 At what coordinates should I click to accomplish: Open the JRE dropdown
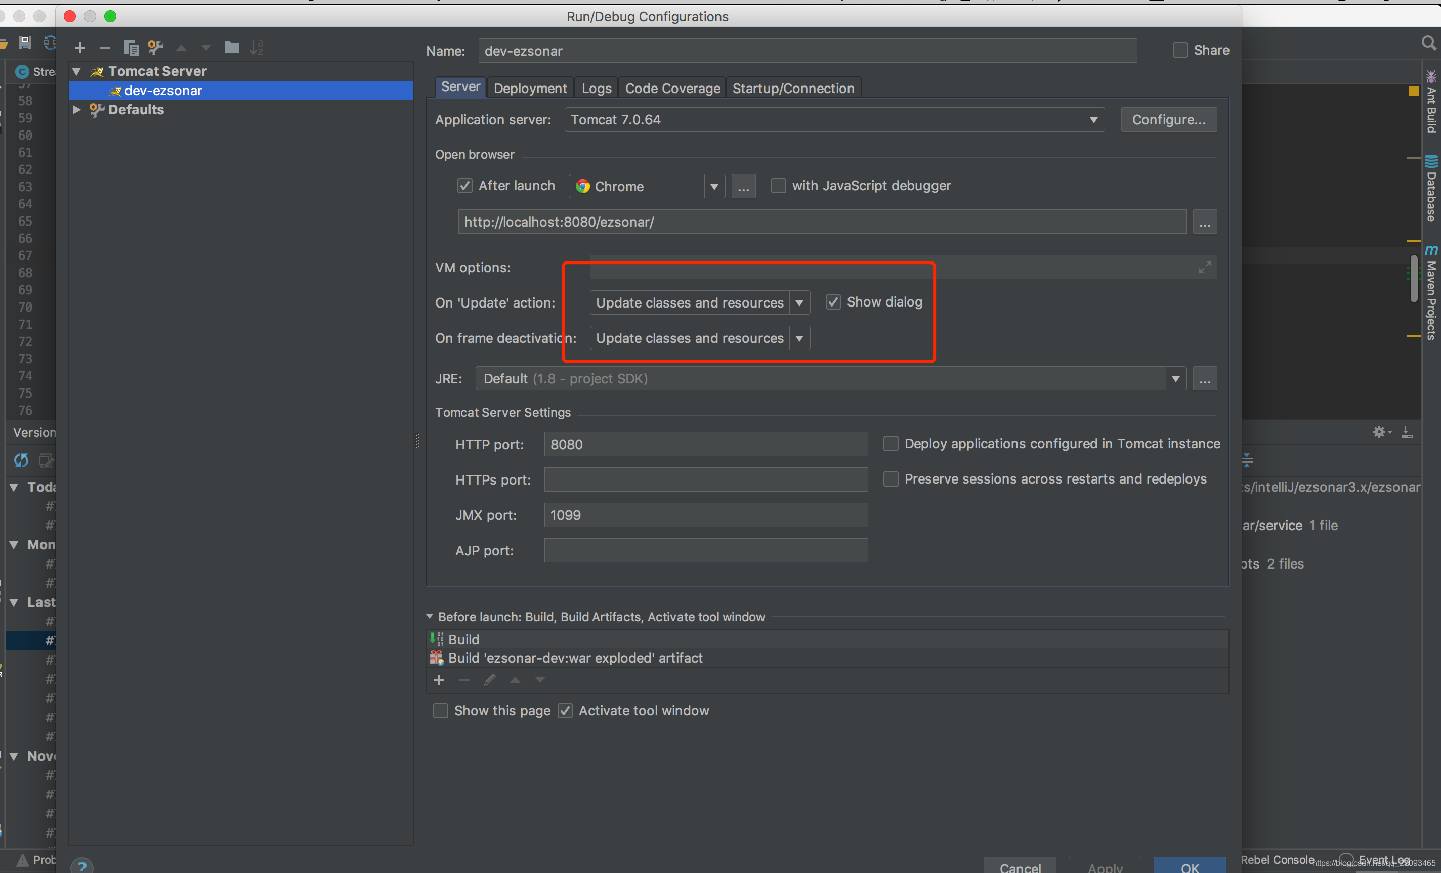tap(1175, 379)
